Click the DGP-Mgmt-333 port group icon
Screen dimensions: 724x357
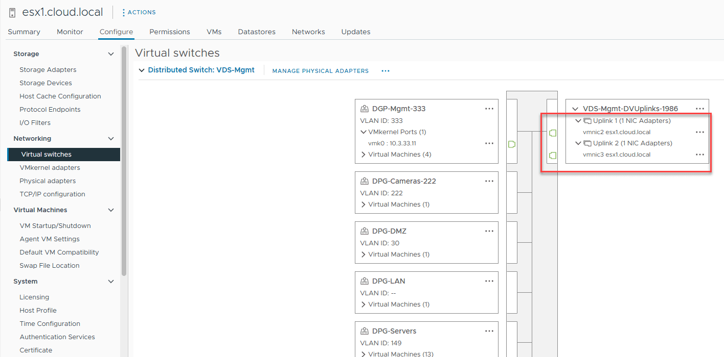365,109
